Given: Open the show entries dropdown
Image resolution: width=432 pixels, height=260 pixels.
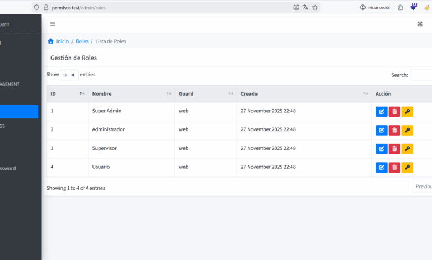Looking at the screenshot, I should click(69, 75).
